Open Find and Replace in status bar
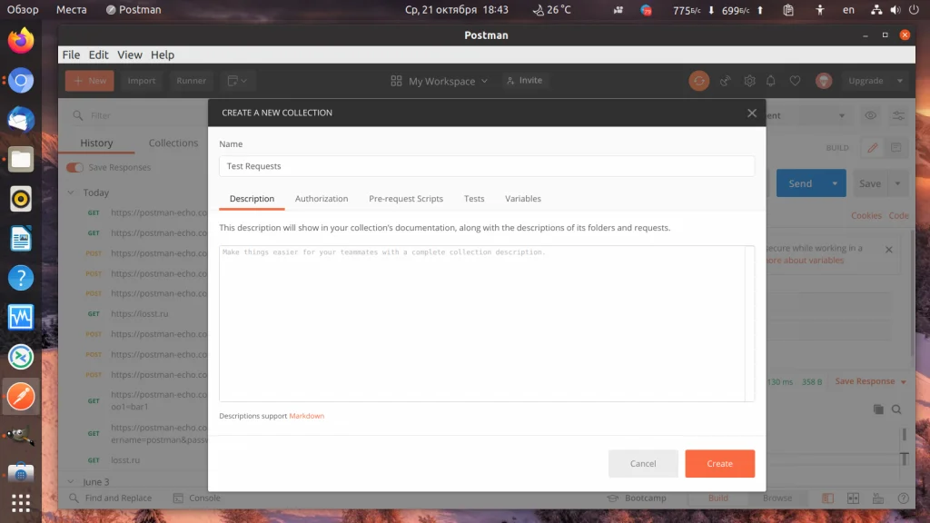Screen dimensions: 930x523 (110, 498)
